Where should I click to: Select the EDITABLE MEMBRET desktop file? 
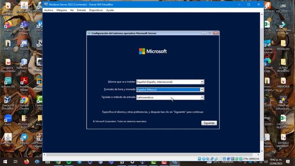click(x=283, y=141)
